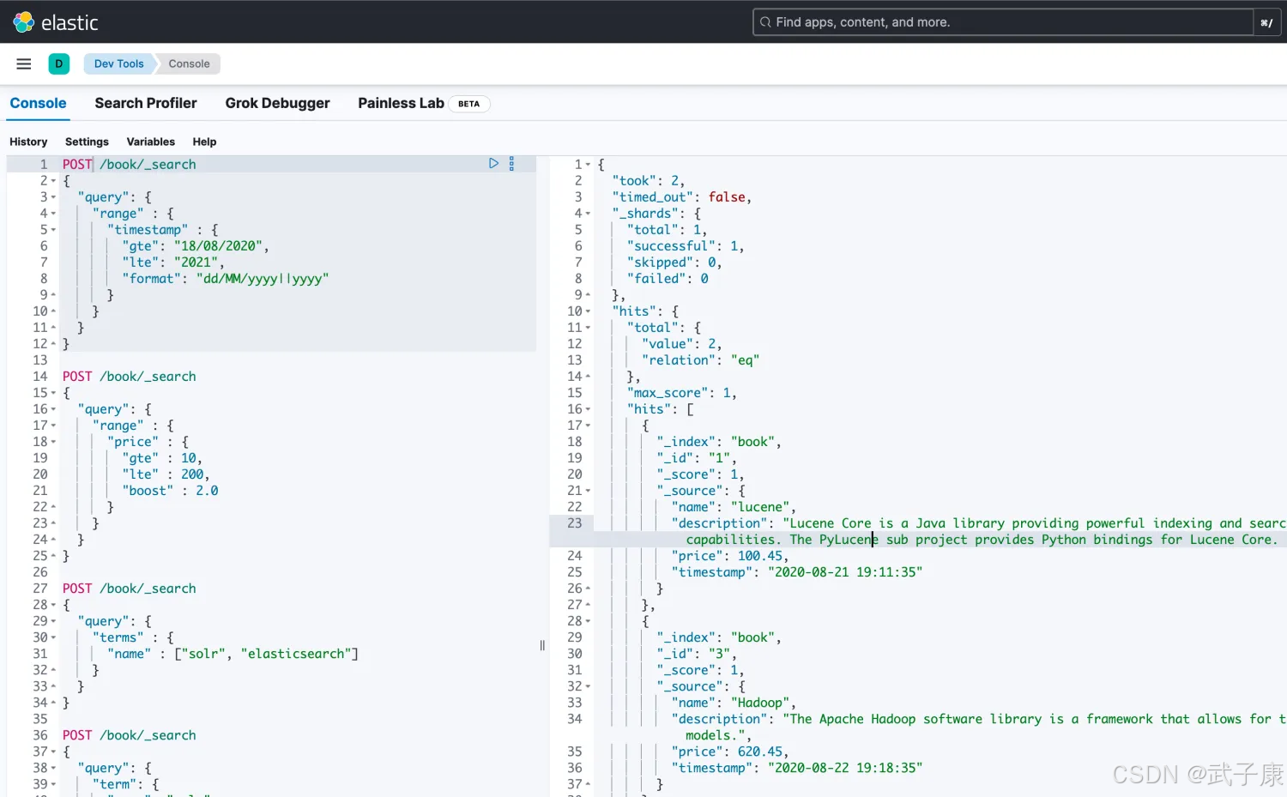Fold the "hits" object at response line 10
The height and width of the screenshot is (797, 1287).
click(588, 311)
